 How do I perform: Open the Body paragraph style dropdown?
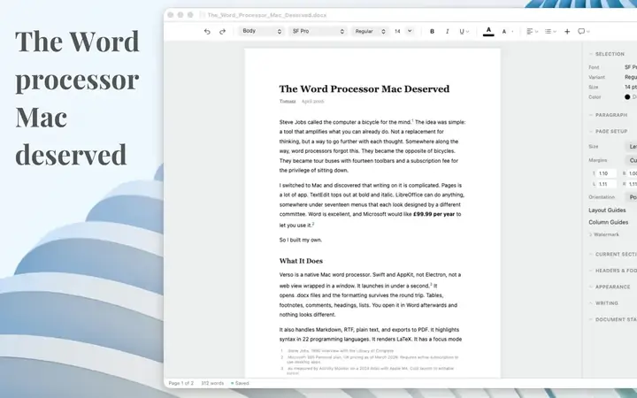(261, 31)
